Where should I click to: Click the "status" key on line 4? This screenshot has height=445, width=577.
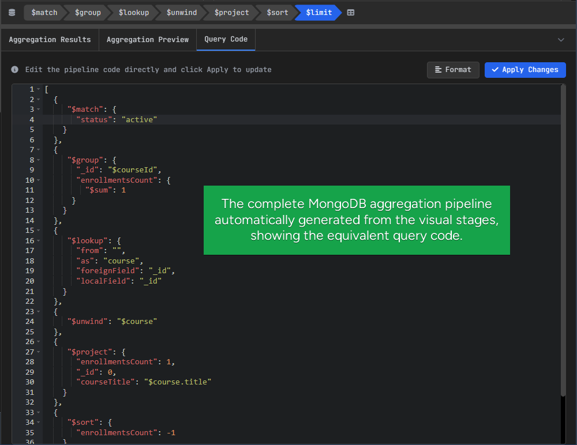(94, 119)
